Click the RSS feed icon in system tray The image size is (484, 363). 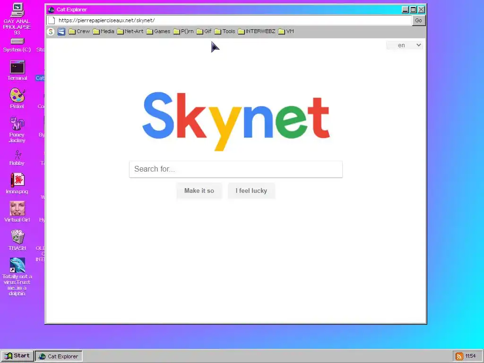point(459,356)
